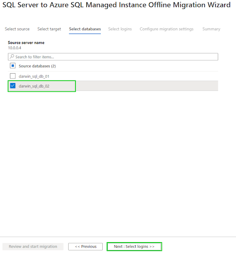Select the darwin_sql_db_02 row name
Screen dimensions: 236x253
(x=34, y=86)
